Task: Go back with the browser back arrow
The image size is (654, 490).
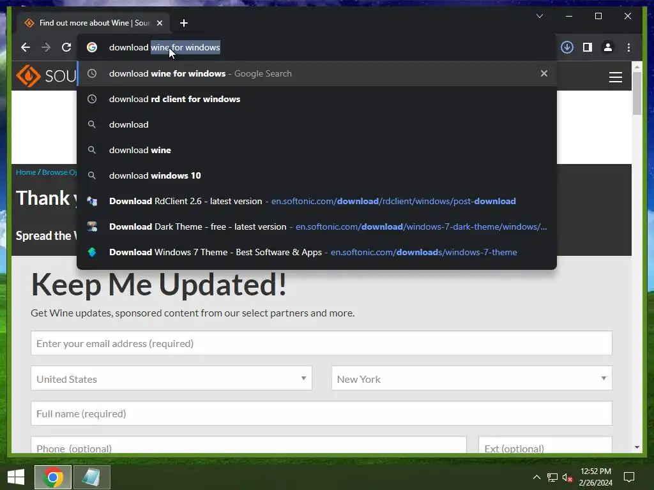Action: pos(26,47)
